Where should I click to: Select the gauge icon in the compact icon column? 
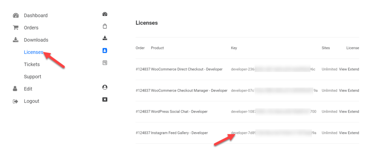tap(105, 14)
